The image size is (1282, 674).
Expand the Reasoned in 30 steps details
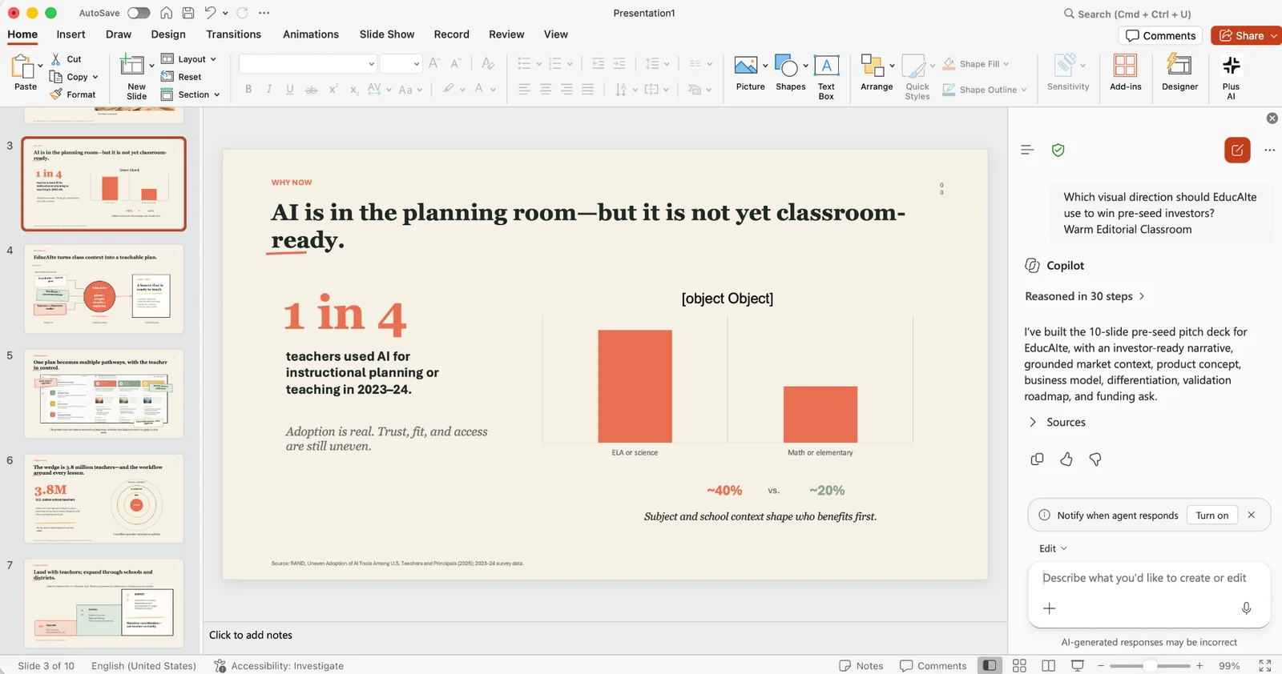(x=1085, y=296)
